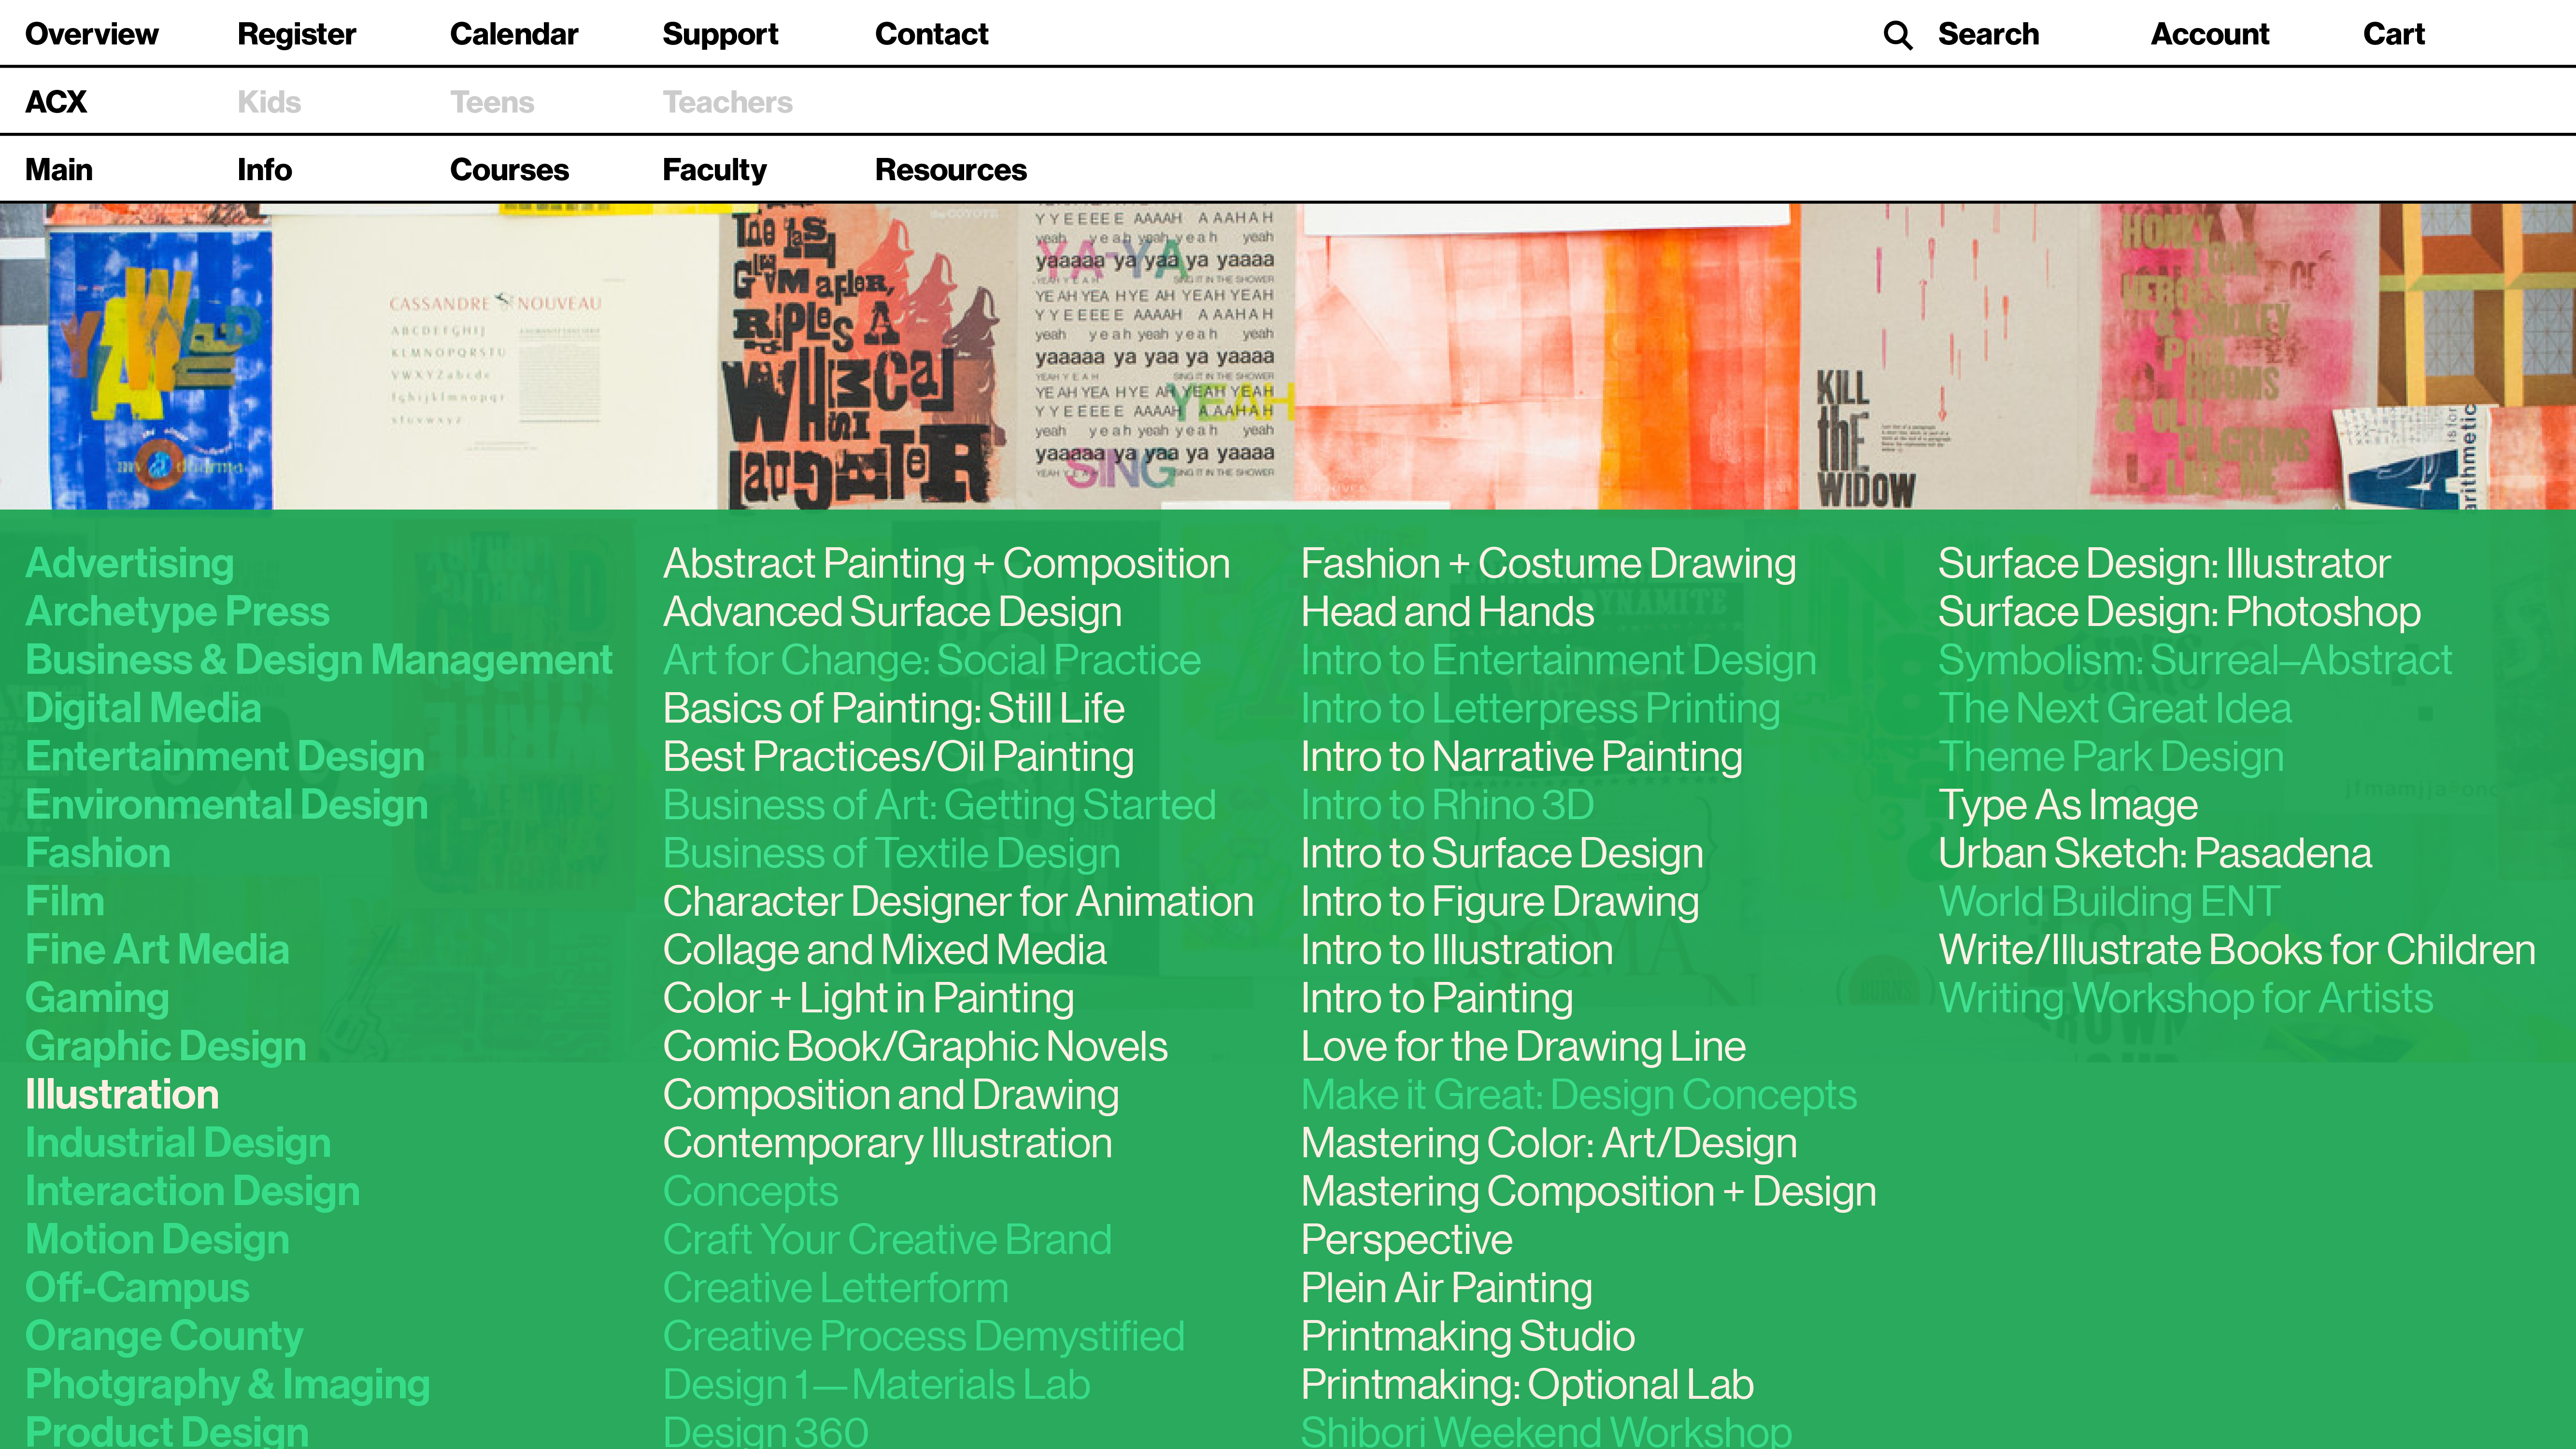Open Urban Sketch: Pasadena course

pos(2154,853)
